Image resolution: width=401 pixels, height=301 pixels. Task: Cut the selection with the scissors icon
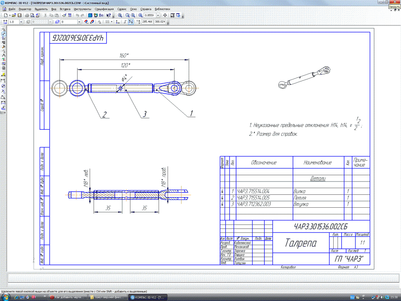click(45, 15)
